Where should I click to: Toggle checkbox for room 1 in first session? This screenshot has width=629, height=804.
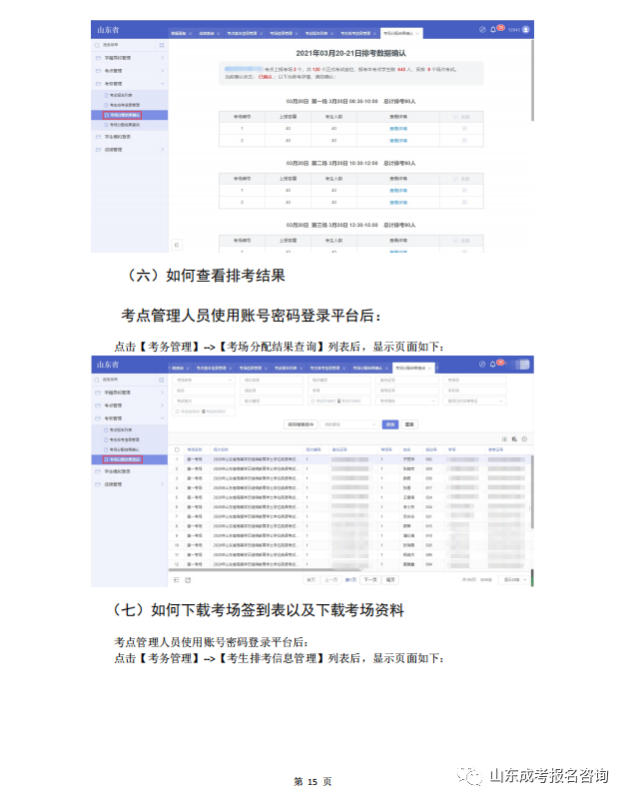(464, 128)
